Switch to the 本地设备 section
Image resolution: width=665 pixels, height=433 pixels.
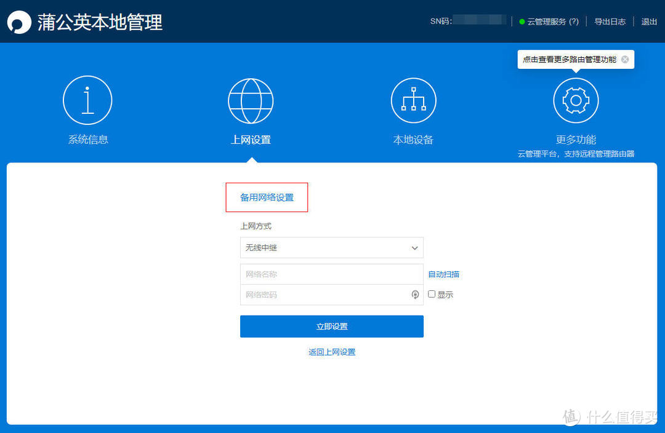(413, 139)
